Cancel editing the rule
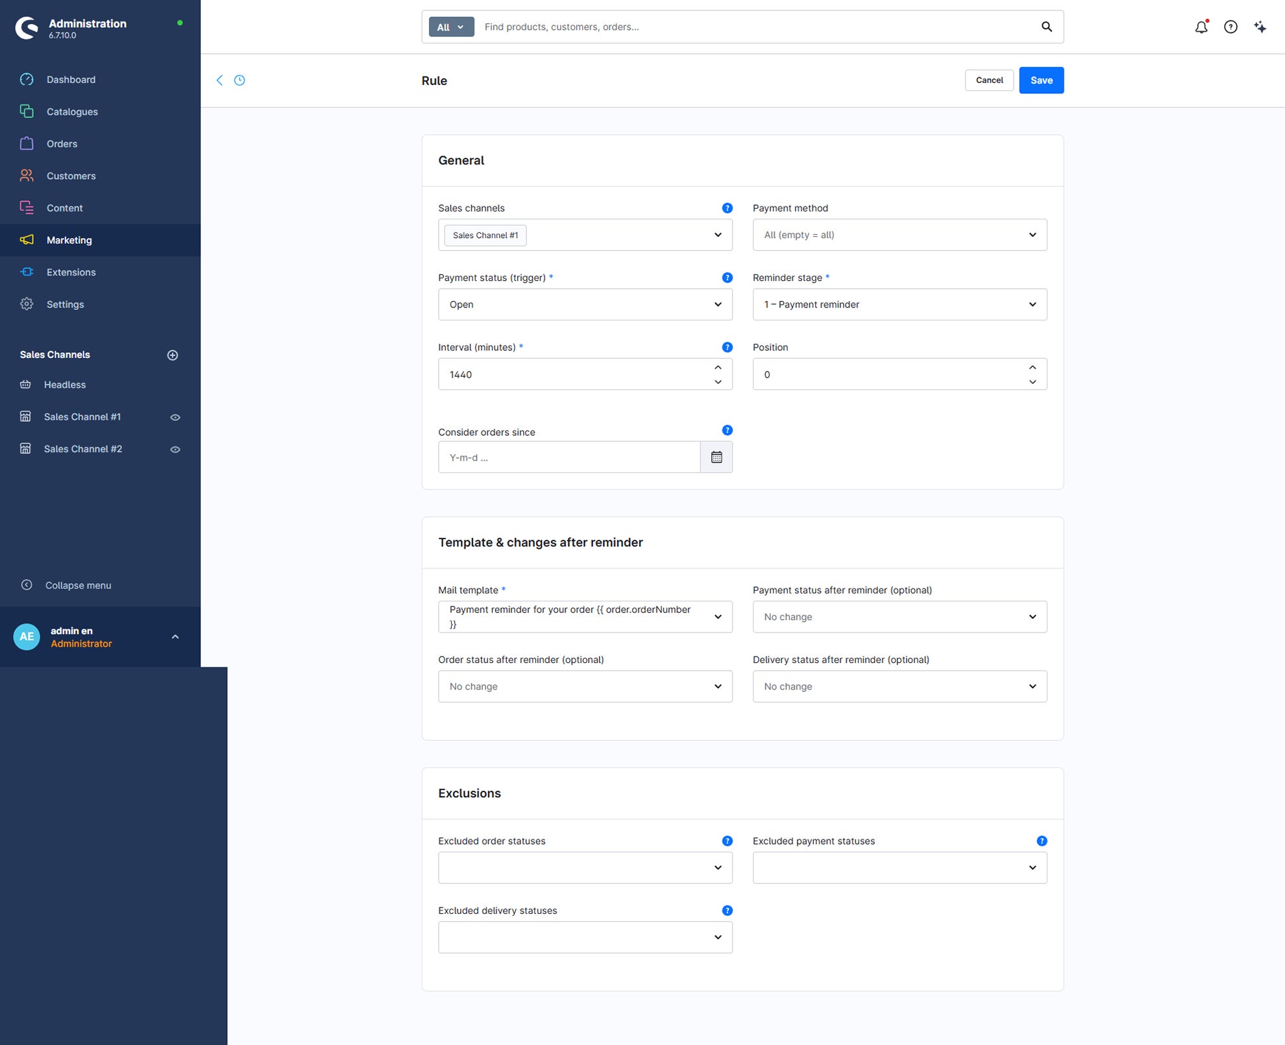 (x=989, y=80)
